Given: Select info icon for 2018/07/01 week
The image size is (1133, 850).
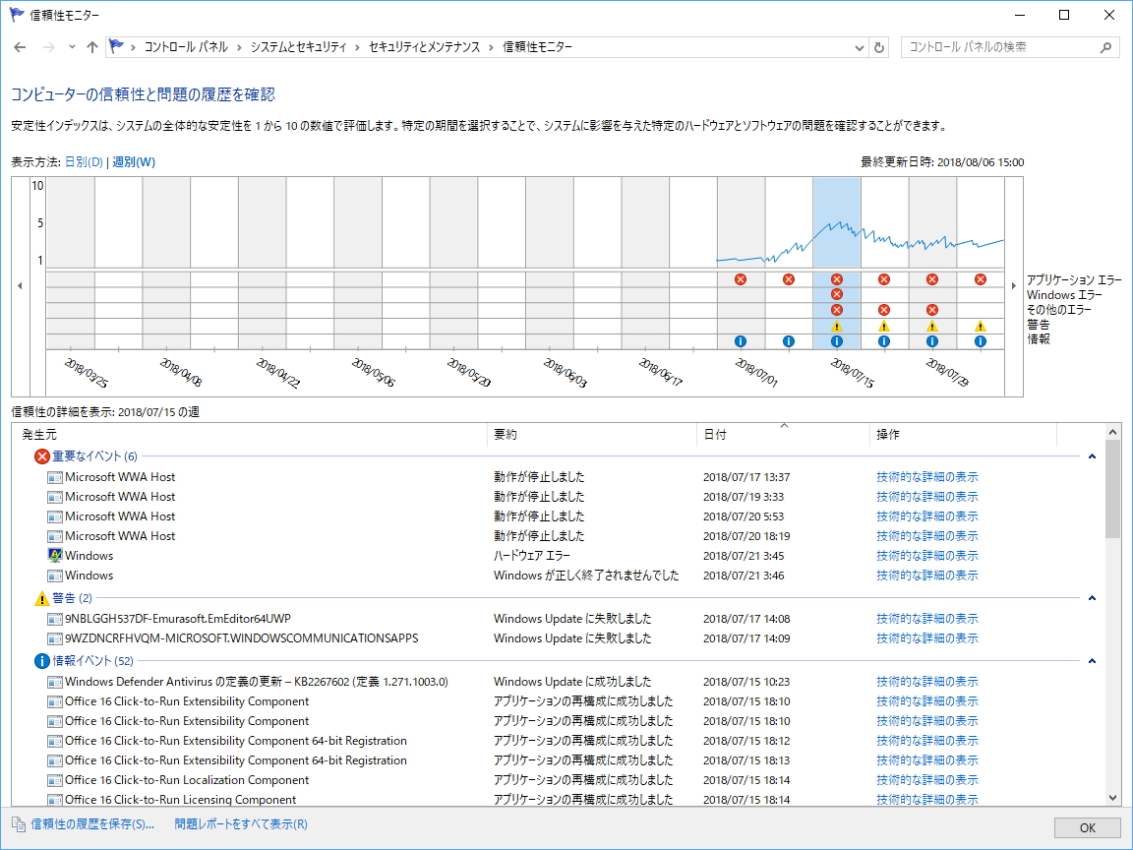Looking at the screenshot, I should tap(740, 341).
